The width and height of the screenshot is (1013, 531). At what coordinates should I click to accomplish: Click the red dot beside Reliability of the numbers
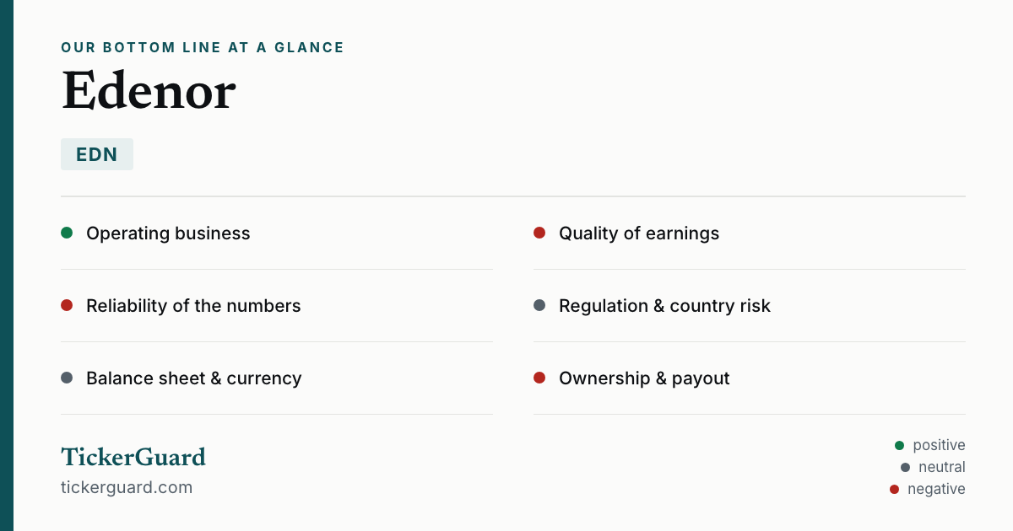pos(67,305)
